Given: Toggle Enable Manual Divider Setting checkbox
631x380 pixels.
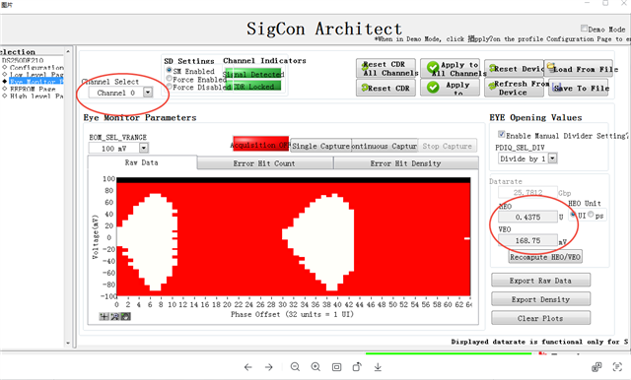Looking at the screenshot, I should (502, 134).
